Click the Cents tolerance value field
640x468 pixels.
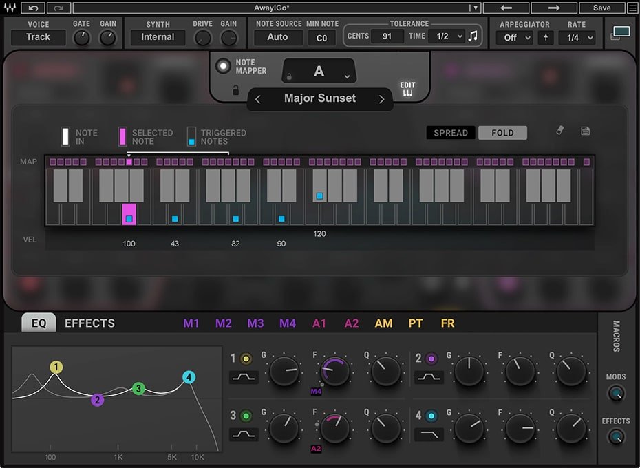coord(387,36)
